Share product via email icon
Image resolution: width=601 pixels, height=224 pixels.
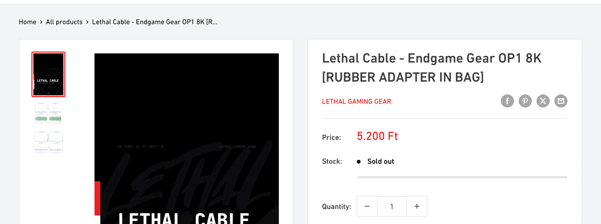561,101
